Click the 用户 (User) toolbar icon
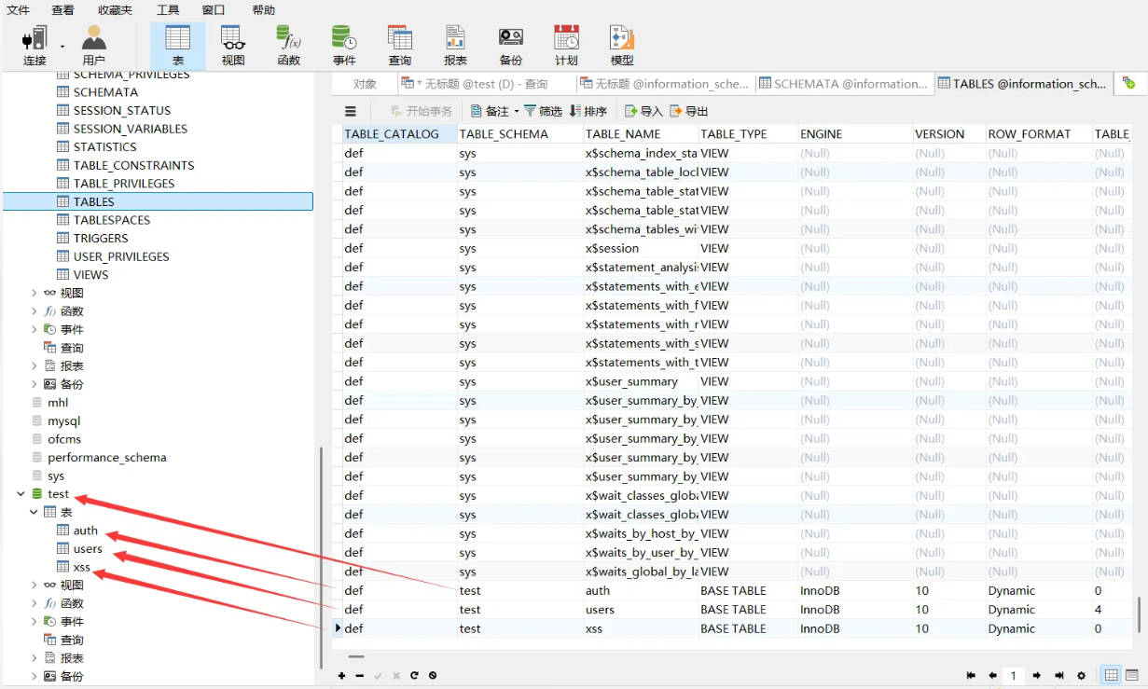Screen dimensions: 1148x689 tap(93, 44)
